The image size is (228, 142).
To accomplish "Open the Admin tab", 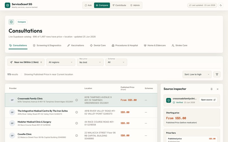I will point(135,5).
